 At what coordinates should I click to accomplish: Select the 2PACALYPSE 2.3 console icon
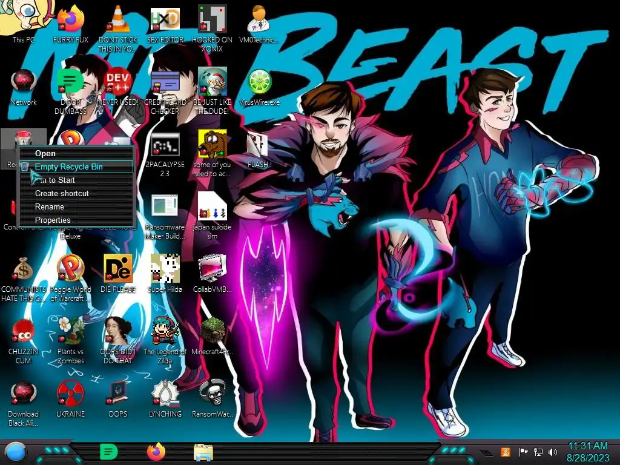pos(165,154)
